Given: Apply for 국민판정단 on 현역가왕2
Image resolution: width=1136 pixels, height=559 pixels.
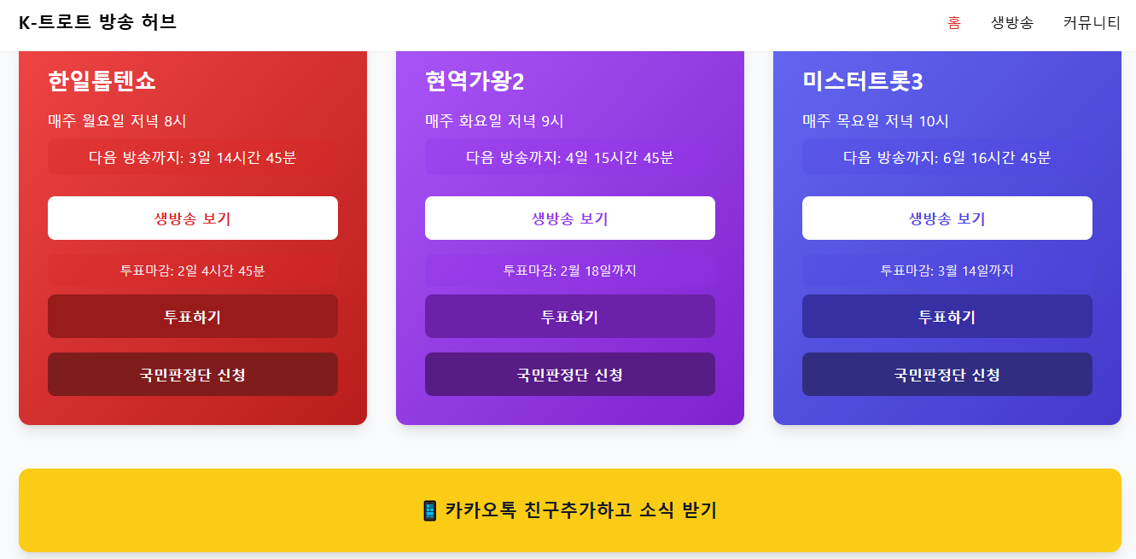Looking at the screenshot, I should tap(570, 374).
